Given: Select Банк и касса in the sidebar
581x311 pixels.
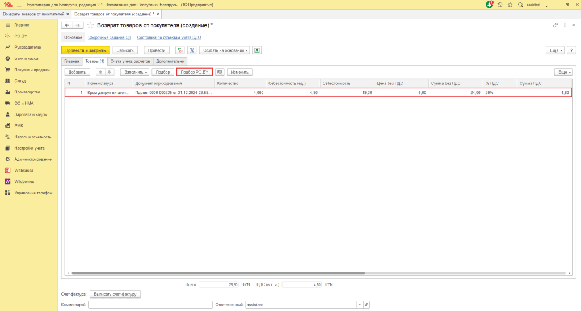Looking at the screenshot, I should tap(27, 58).
